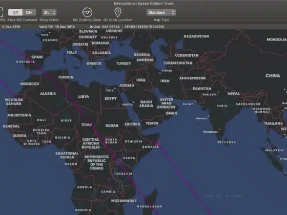287x215 pixels.
Task: Click the New Delhi city label
Action: pyautogui.click(x=210, y=95)
